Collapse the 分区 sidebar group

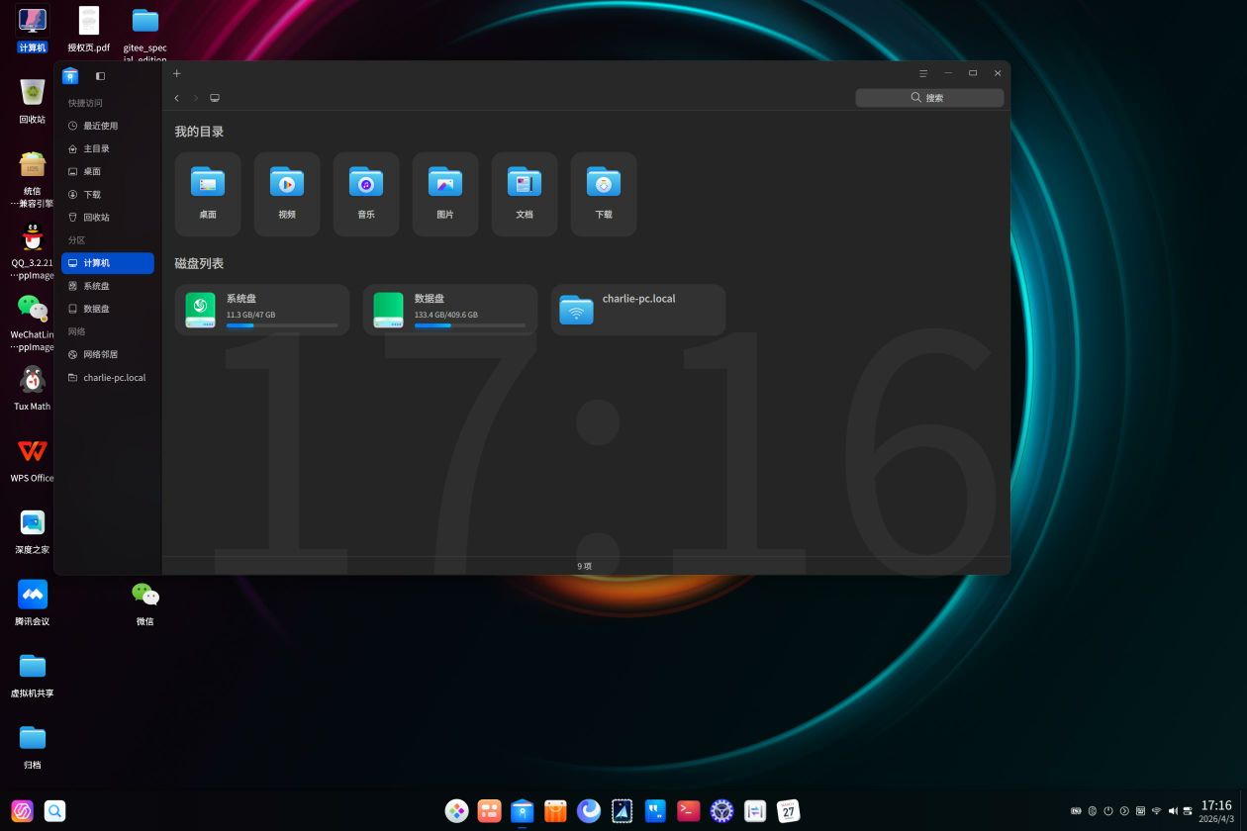point(77,240)
